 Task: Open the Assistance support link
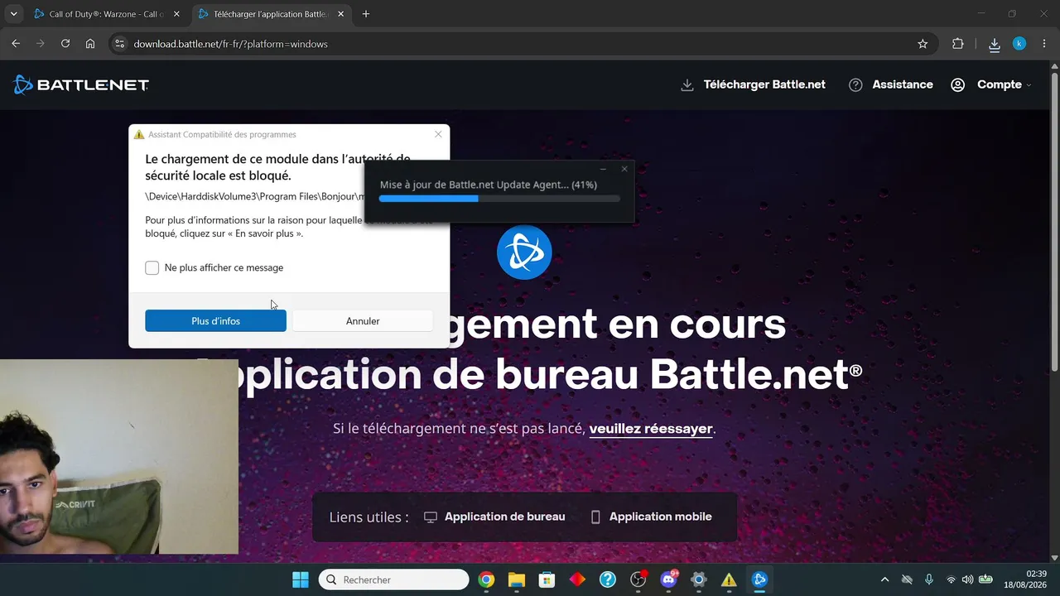(x=891, y=84)
